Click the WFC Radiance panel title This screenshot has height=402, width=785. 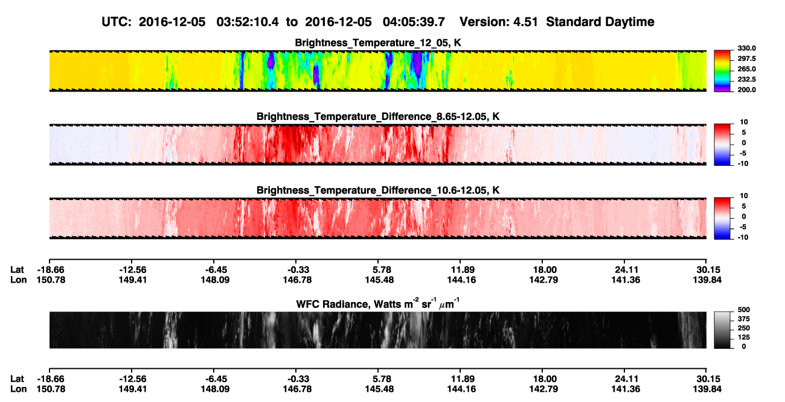point(378,304)
